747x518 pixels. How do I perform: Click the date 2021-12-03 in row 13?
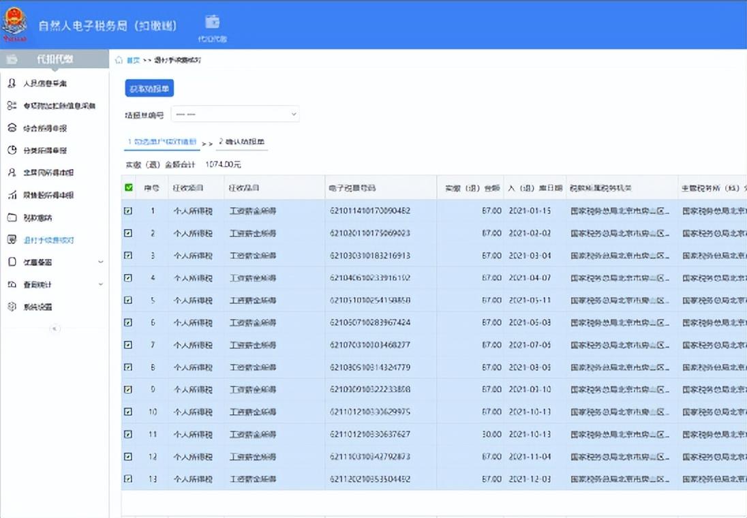pos(530,479)
